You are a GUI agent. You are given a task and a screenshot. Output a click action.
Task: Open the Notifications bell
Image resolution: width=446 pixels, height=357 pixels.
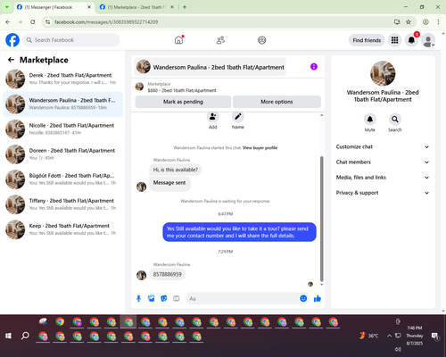coord(411,40)
